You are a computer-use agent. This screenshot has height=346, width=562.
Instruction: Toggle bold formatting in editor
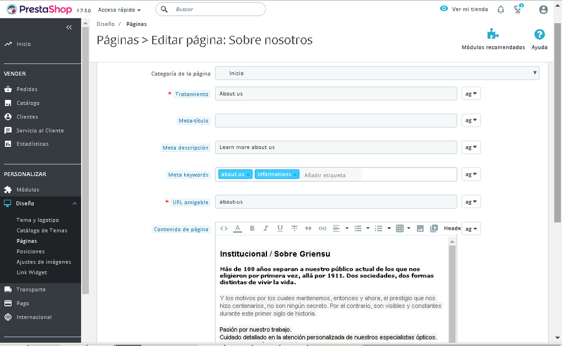click(252, 228)
